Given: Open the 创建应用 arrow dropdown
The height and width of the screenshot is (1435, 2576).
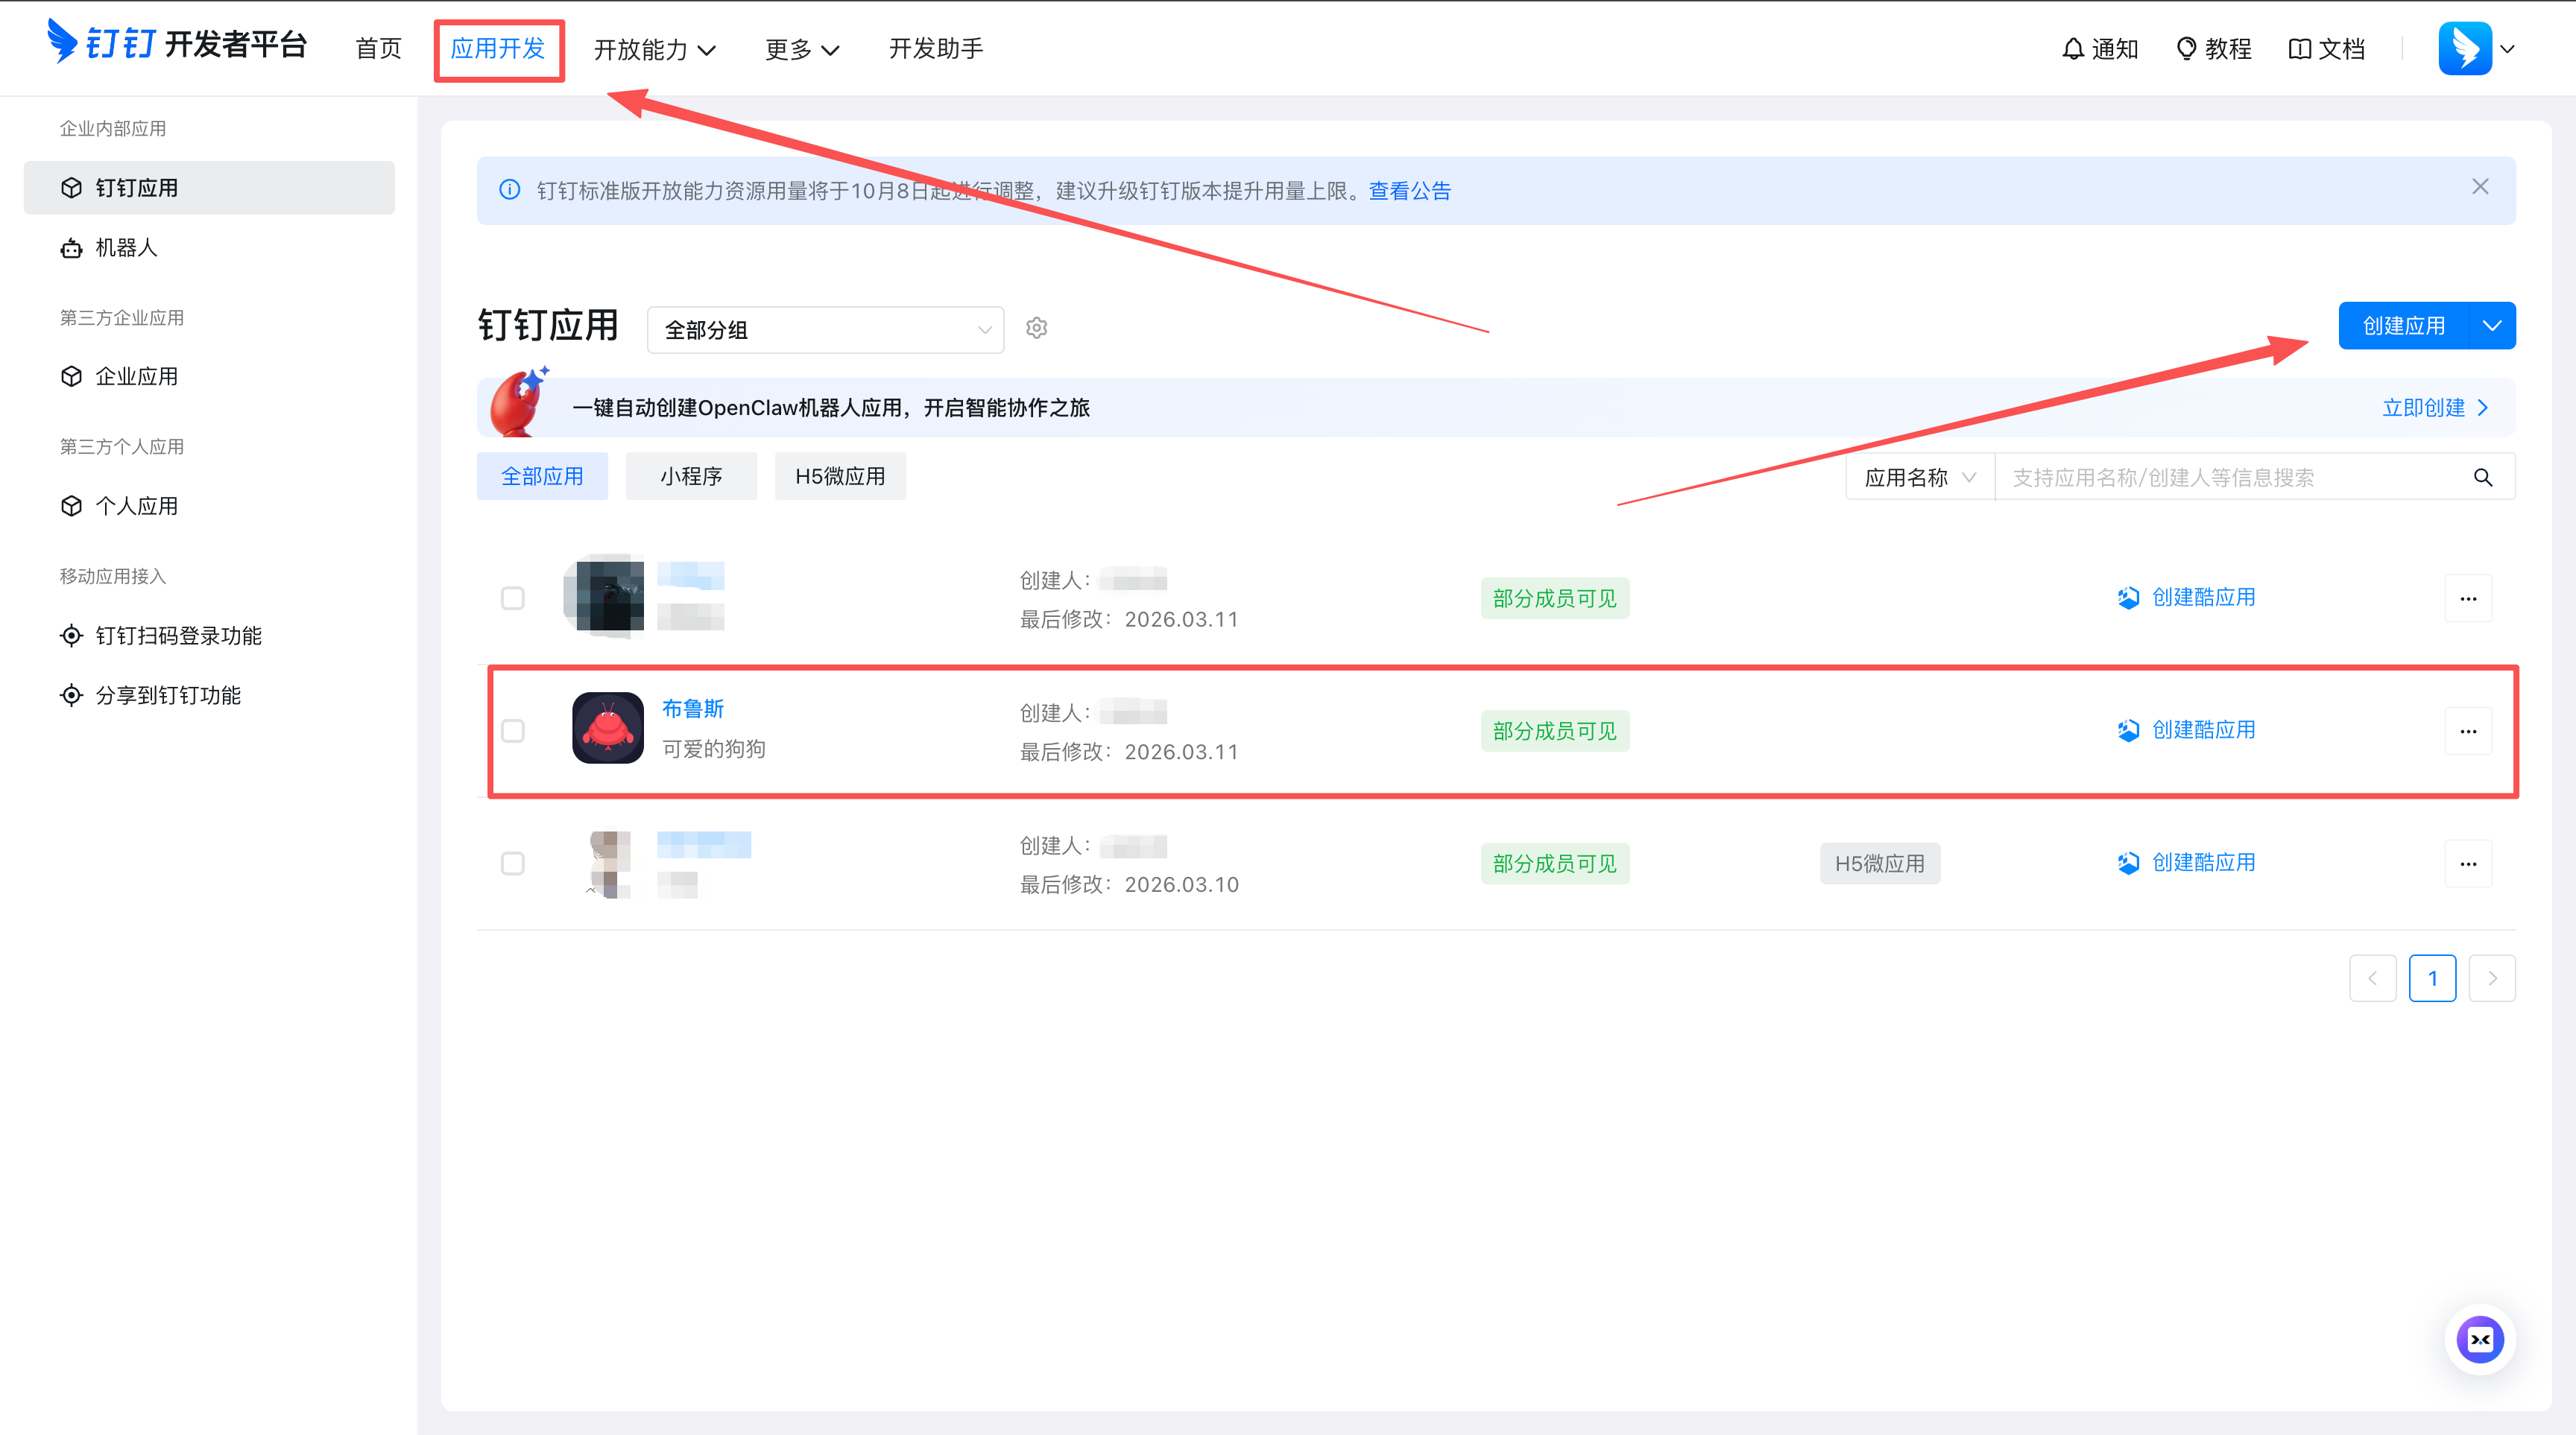Looking at the screenshot, I should point(2492,326).
